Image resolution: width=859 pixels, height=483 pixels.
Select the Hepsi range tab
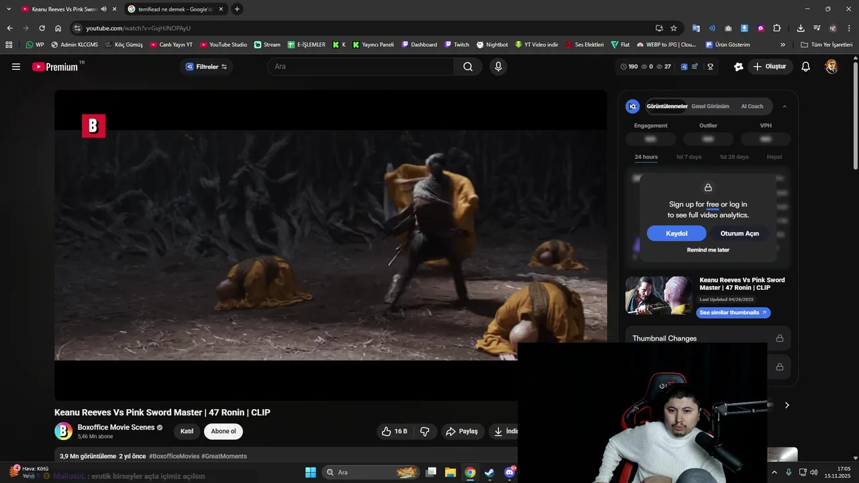coord(774,157)
